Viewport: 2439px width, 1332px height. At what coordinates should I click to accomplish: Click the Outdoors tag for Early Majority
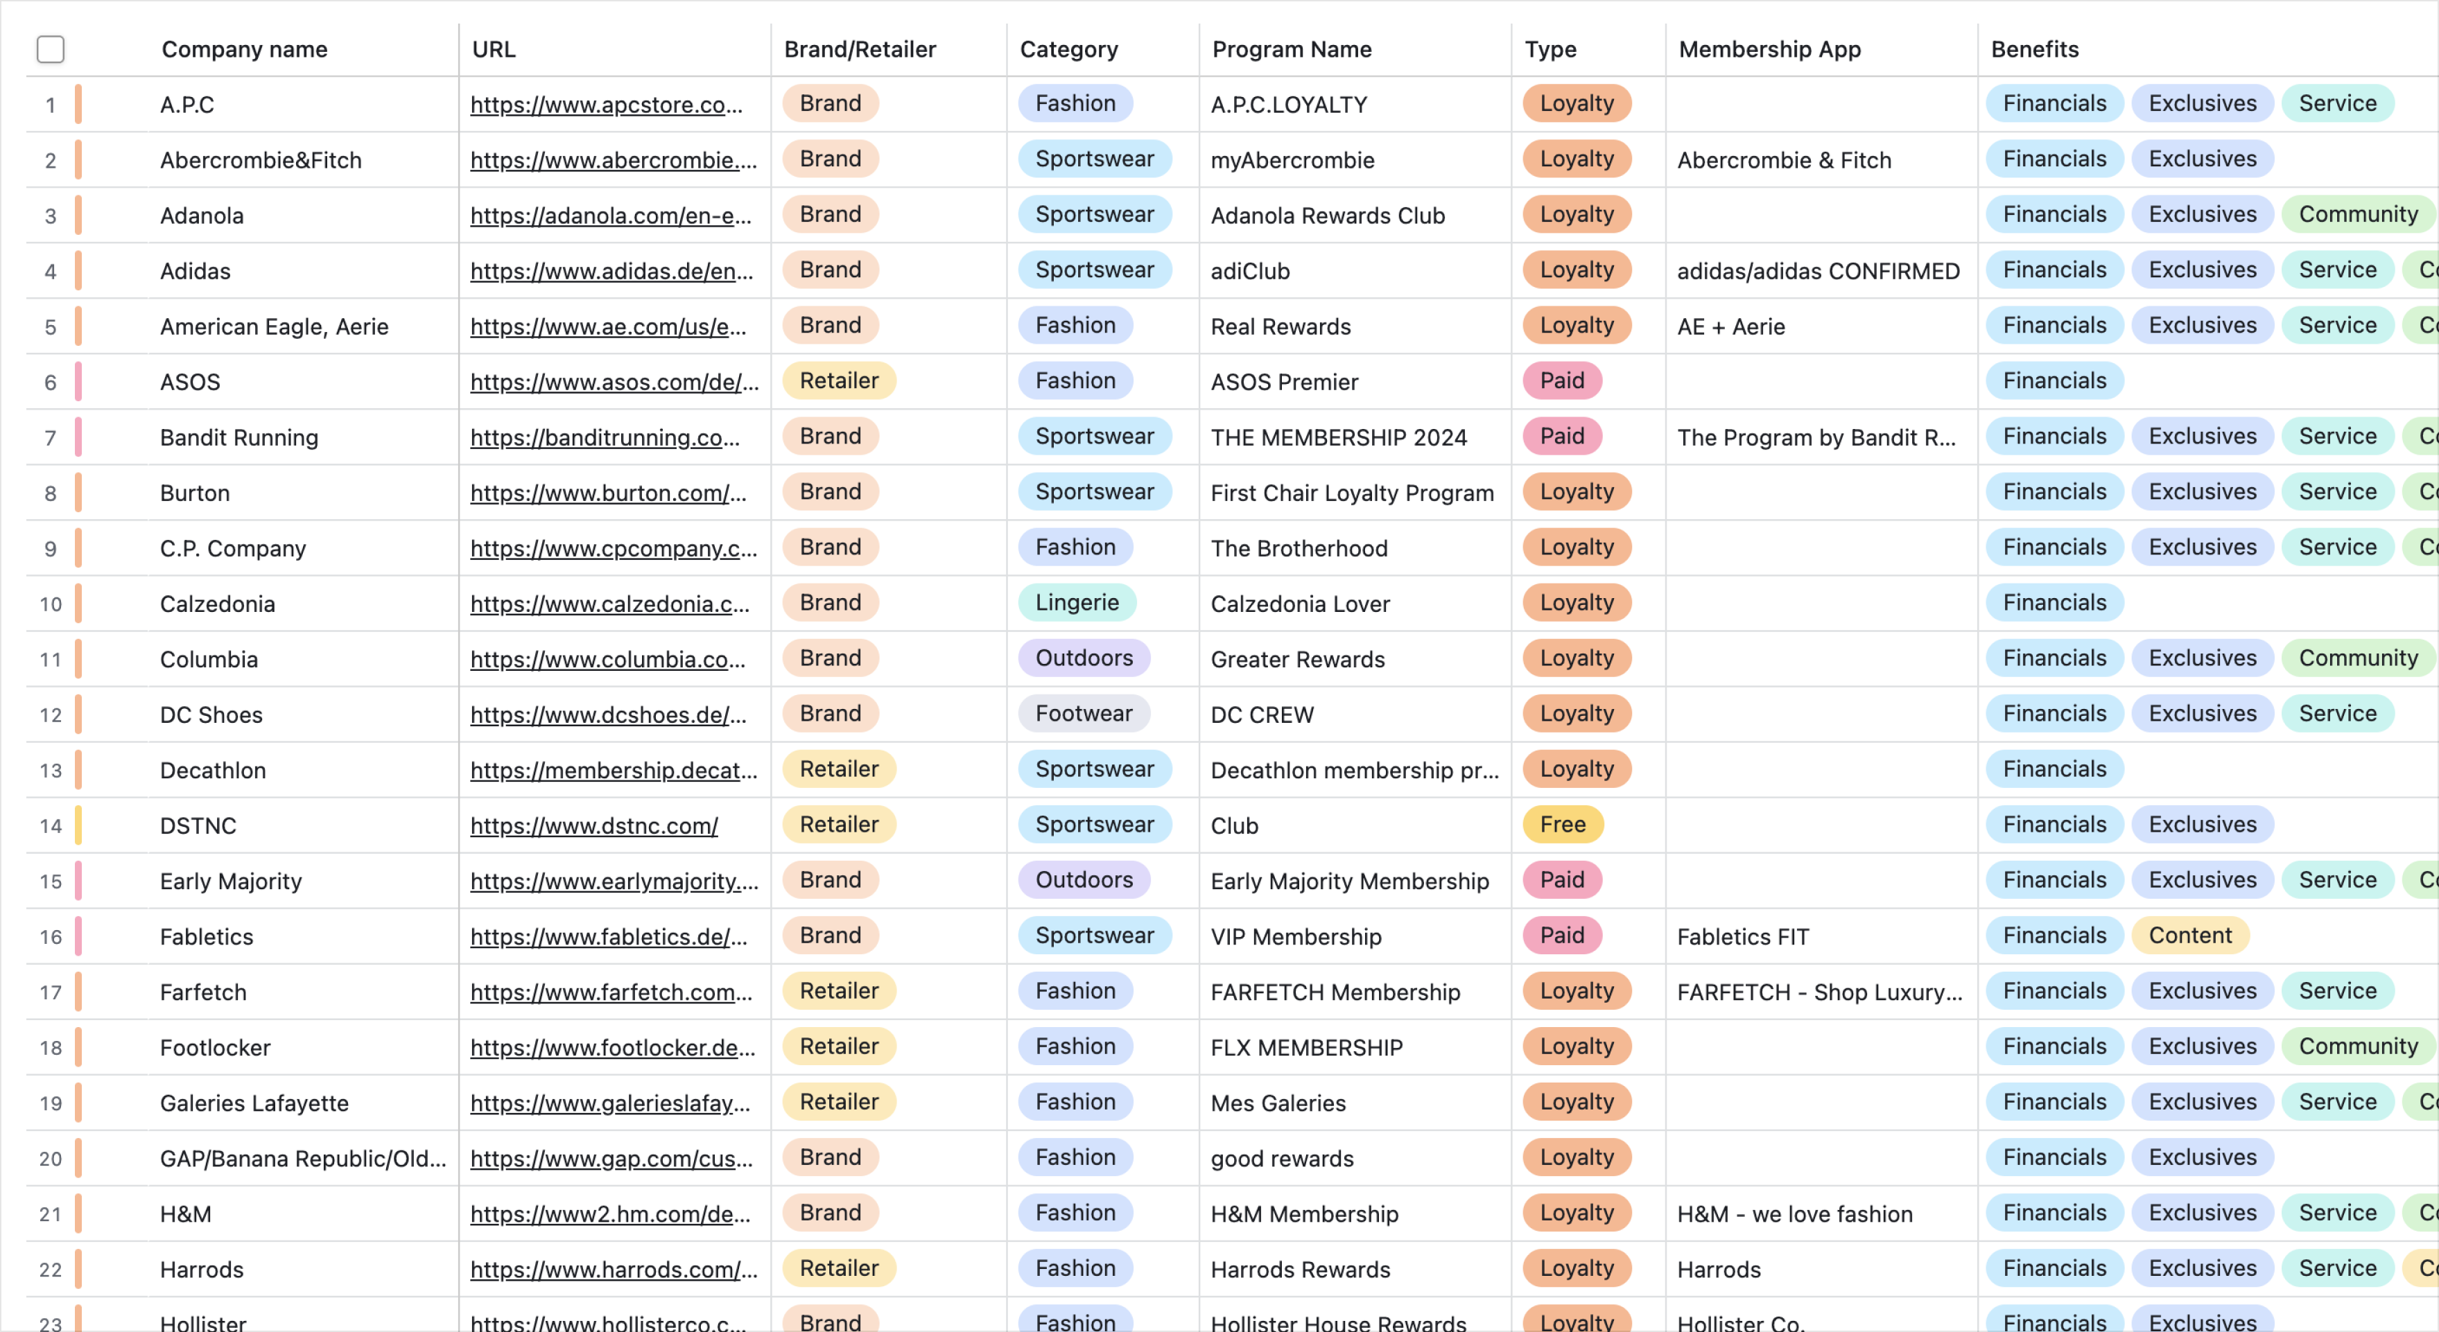point(1083,879)
